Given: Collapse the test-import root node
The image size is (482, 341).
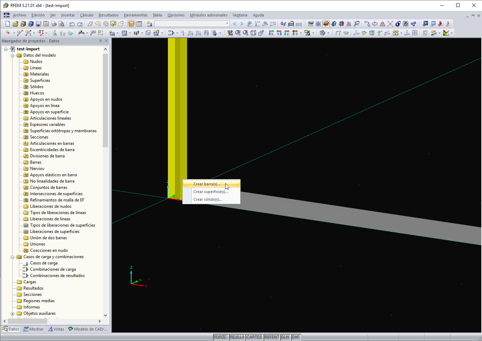Looking at the screenshot, I should (x=6, y=49).
